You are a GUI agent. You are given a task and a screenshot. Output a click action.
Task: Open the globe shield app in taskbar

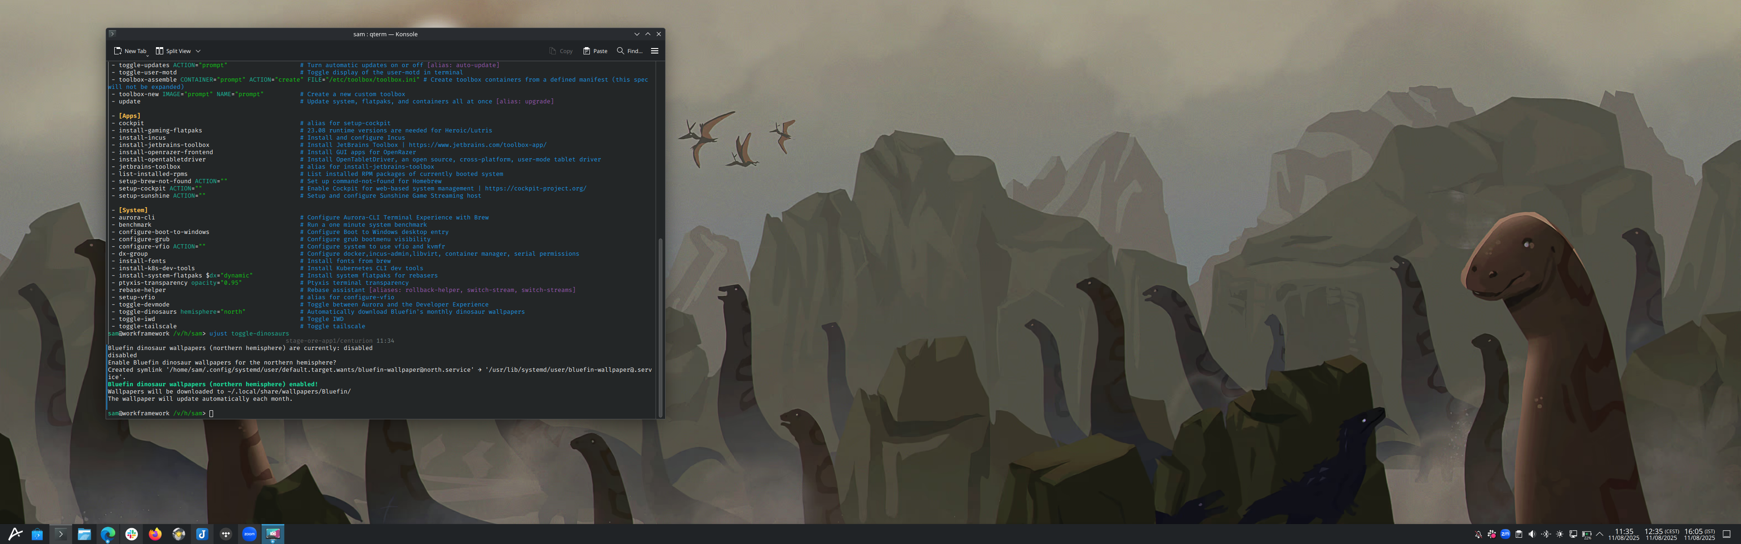pos(179,534)
